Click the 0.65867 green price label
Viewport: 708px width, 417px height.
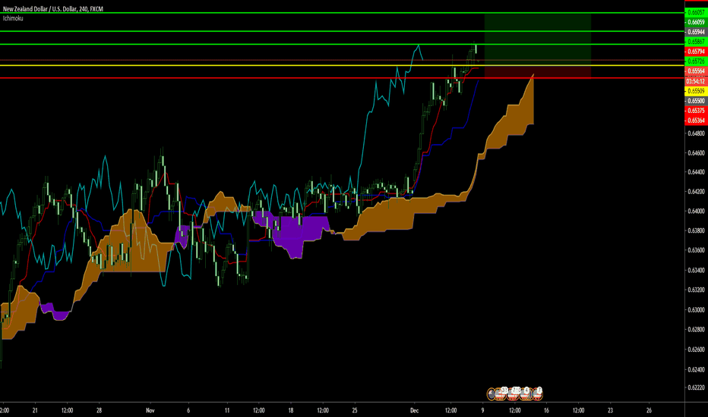pos(696,42)
